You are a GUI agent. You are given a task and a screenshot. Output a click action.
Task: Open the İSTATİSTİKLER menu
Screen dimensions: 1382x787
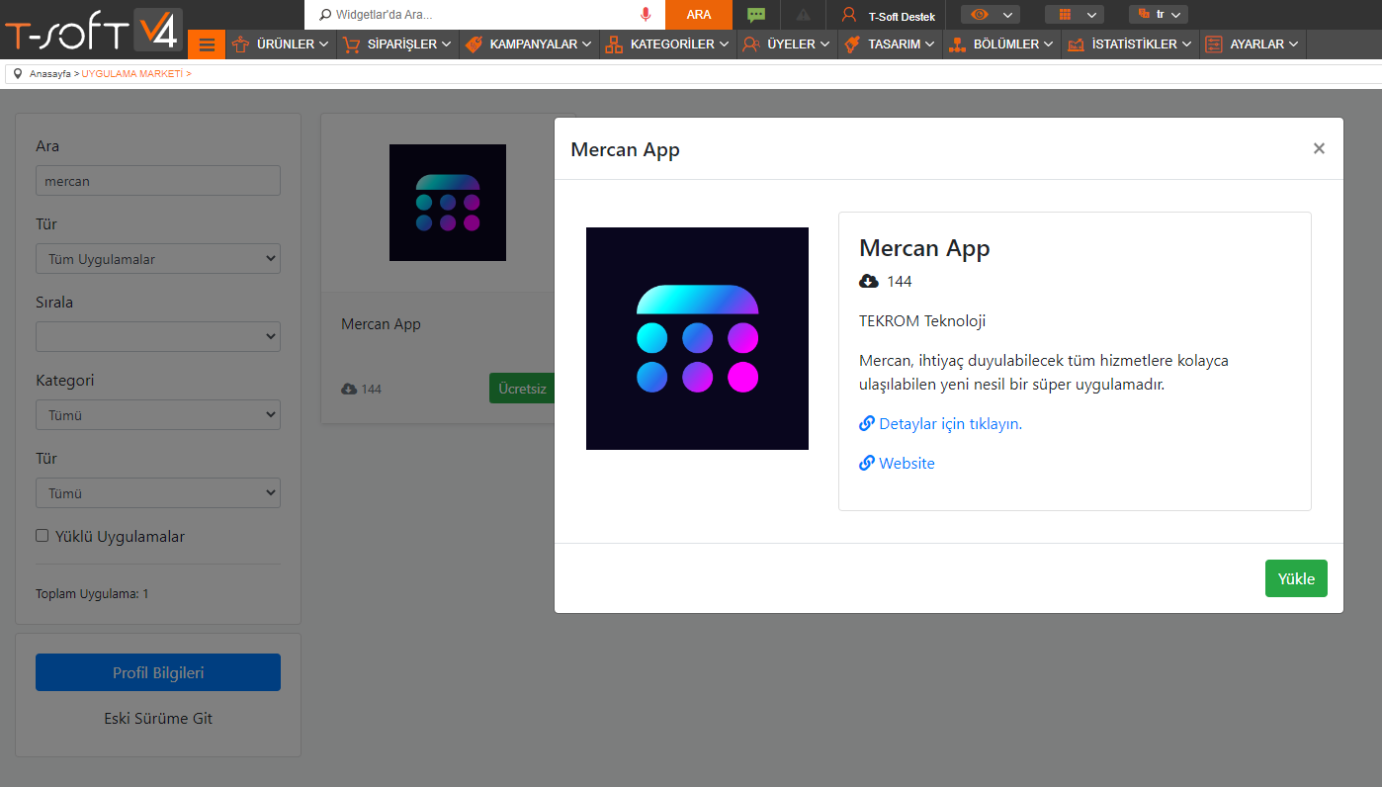click(1131, 44)
